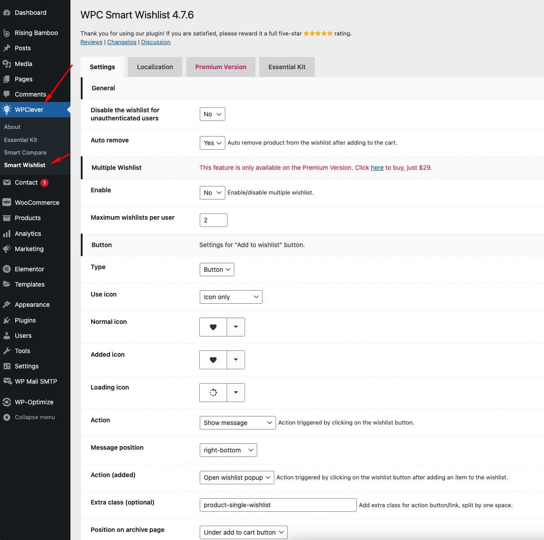
Task: Open Essential Kit submenu item in sidebar
Action: (21, 140)
